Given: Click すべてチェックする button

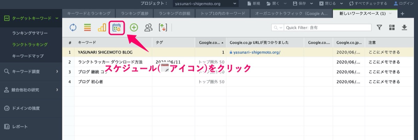Looking at the screenshot, I should pos(368,3).
